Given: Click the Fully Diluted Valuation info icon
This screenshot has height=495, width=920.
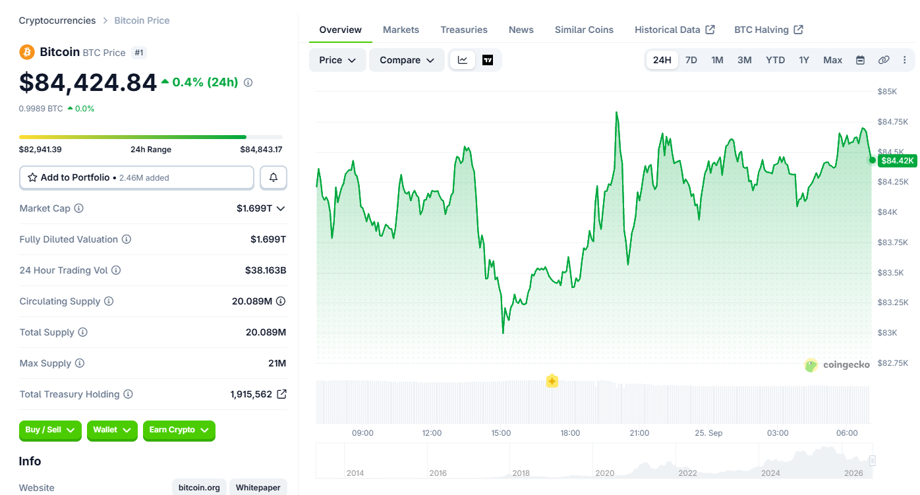Looking at the screenshot, I should (x=127, y=239).
